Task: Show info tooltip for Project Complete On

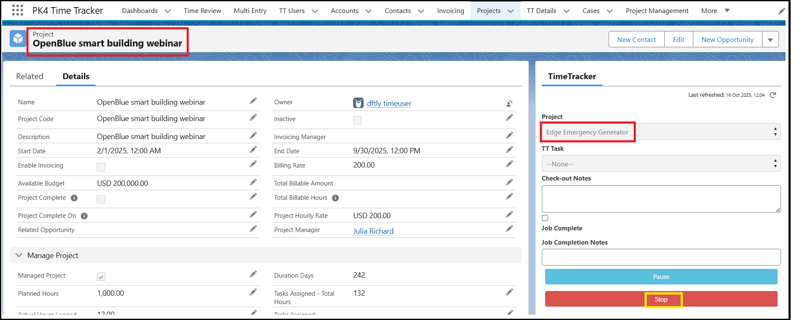Action: pyautogui.click(x=84, y=216)
